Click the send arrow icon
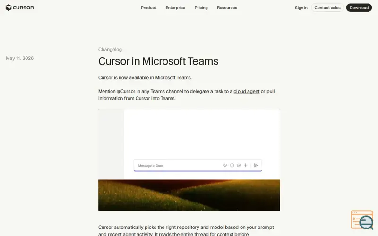 [256, 165]
